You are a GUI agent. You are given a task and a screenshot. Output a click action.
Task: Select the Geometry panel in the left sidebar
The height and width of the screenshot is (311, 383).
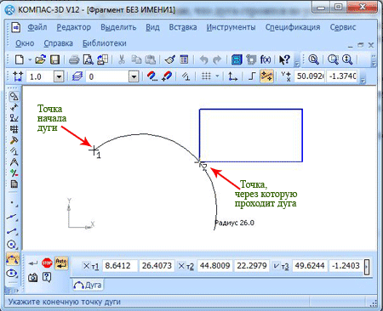pos(14,96)
